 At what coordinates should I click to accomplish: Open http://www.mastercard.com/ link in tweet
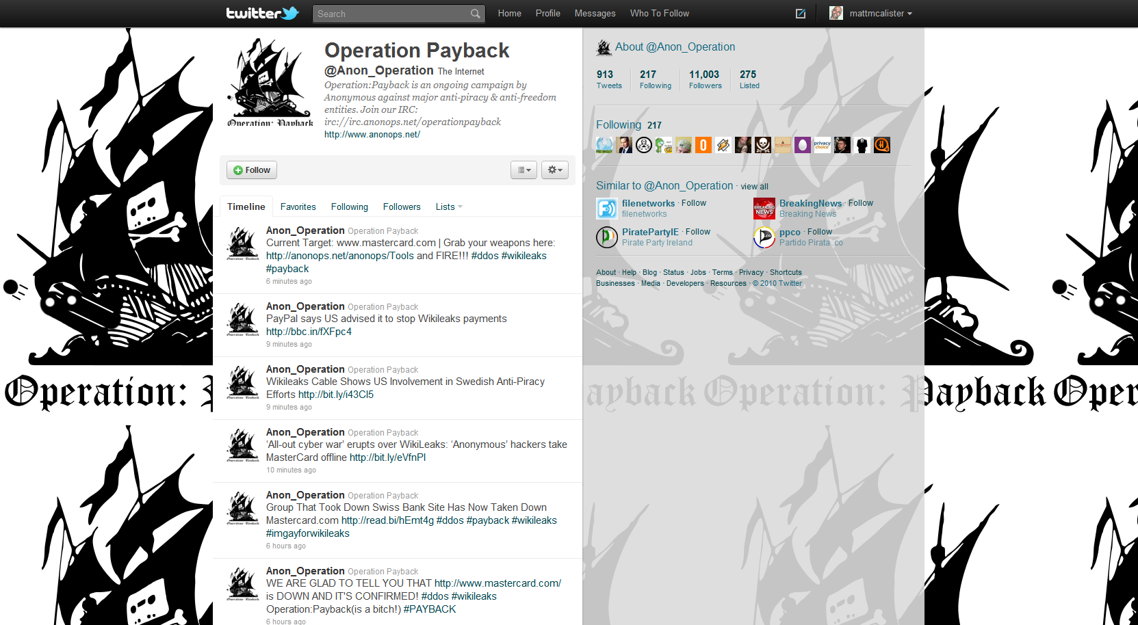[x=497, y=583]
